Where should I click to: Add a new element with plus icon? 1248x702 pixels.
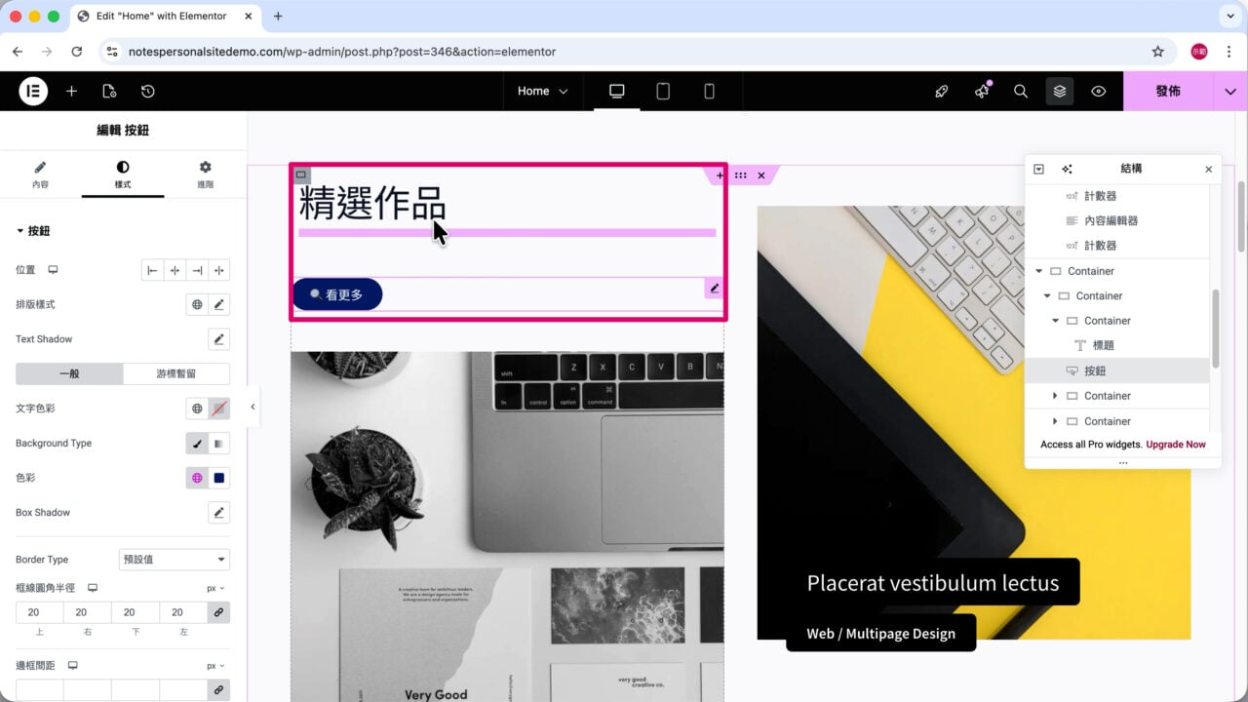[x=71, y=91]
